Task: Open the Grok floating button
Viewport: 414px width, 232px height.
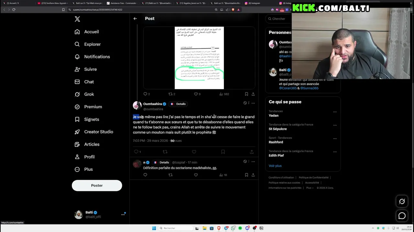Action: click(402, 201)
